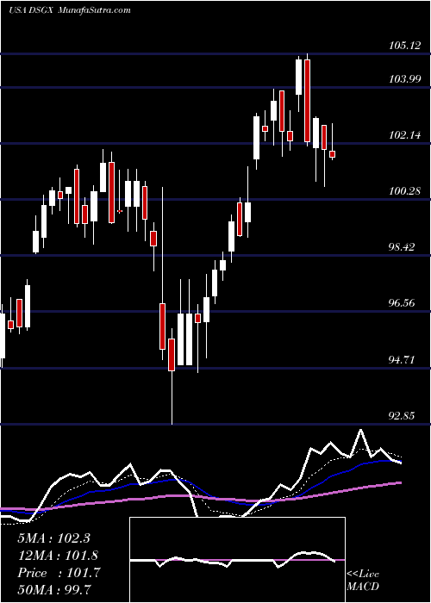Click the 102.14 price level label
This screenshot has height=603, width=431.
point(404,135)
